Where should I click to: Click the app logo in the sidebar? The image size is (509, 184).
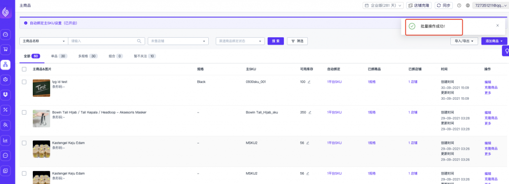(x=5, y=12)
